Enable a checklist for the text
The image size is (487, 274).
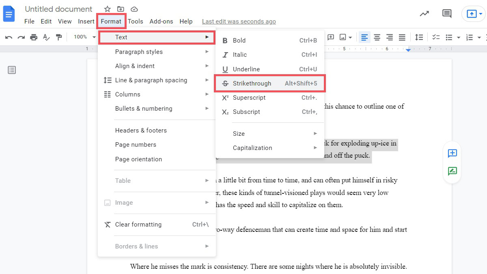[x=436, y=37]
